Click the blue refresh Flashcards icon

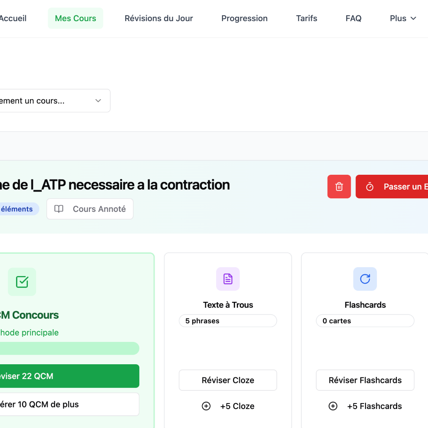tap(365, 279)
